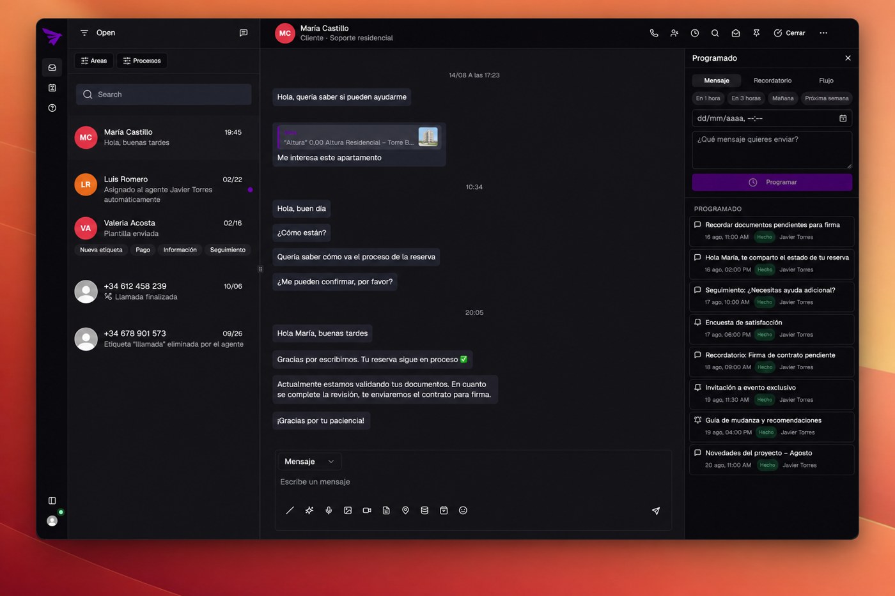Pin the María Castillo conversation
The width and height of the screenshot is (895, 596).
(756, 33)
